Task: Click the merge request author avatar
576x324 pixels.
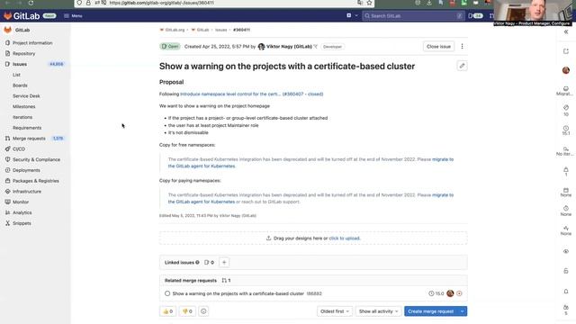Action: (x=450, y=293)
